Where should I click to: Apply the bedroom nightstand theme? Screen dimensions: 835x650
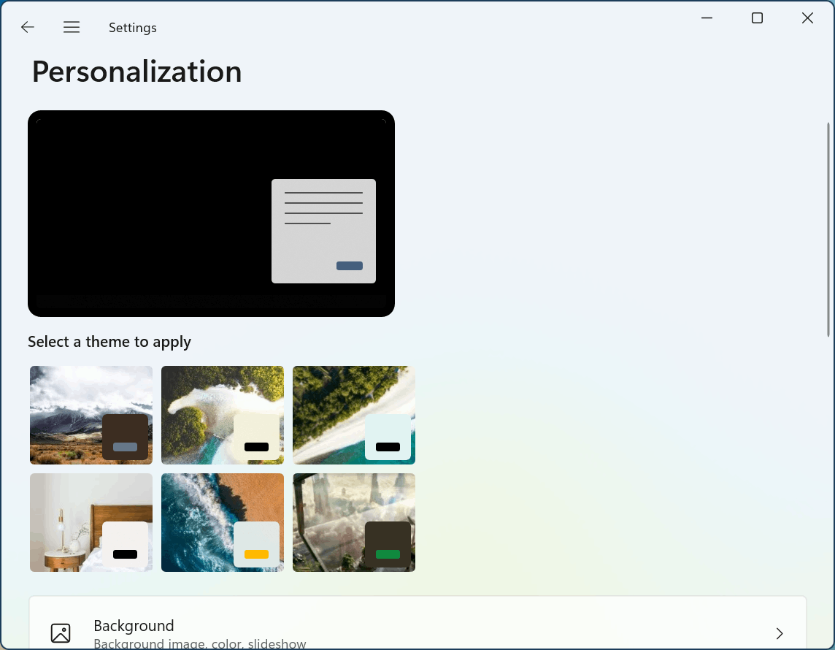(x=91, y=523)
